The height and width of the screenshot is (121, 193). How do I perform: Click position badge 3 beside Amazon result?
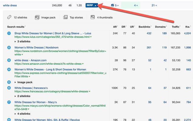9,60
